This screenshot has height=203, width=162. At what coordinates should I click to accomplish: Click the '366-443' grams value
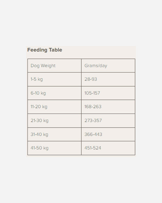tap(93, 134)
